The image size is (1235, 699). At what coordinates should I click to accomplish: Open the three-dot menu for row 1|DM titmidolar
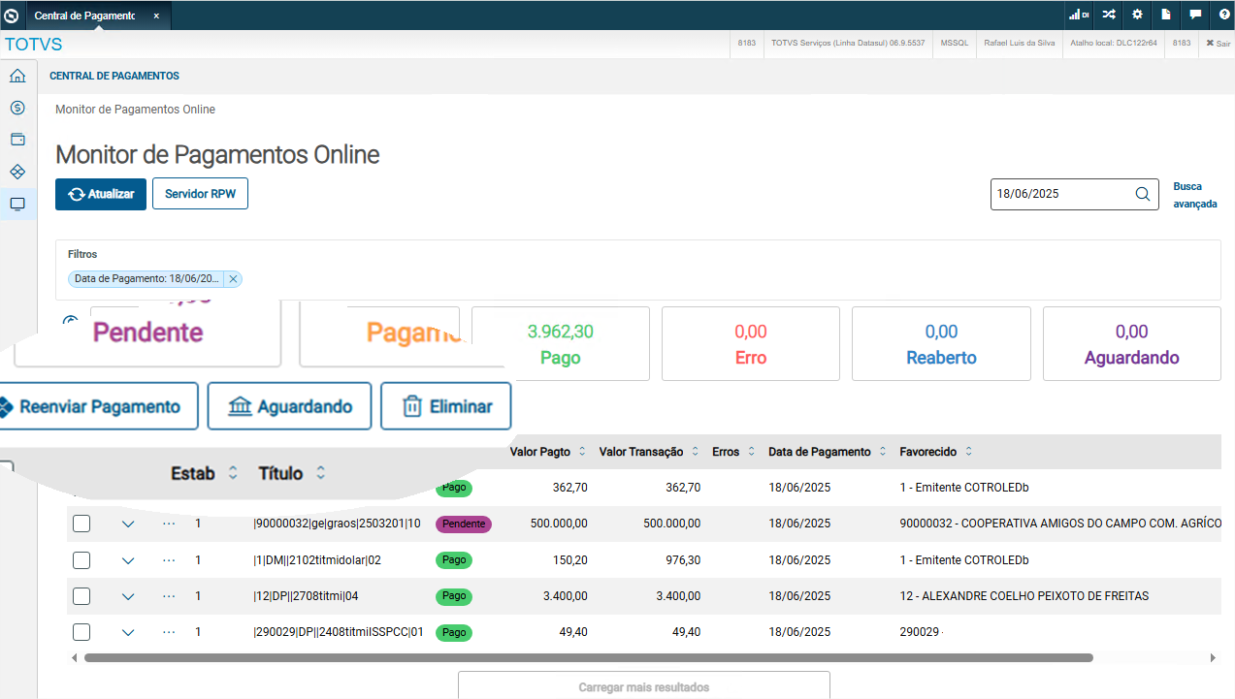point(169,560)
